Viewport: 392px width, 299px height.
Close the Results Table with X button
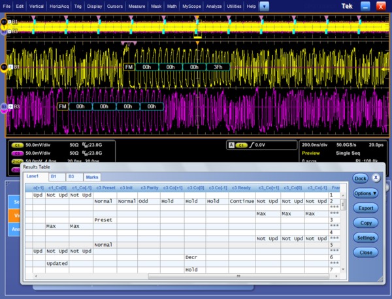pyautogui.click(x=376, y=178)
